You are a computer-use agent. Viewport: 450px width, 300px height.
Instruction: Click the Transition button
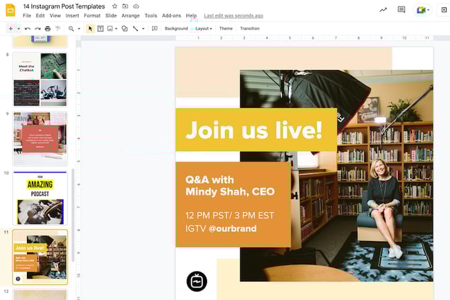click(x=249, y=28)
